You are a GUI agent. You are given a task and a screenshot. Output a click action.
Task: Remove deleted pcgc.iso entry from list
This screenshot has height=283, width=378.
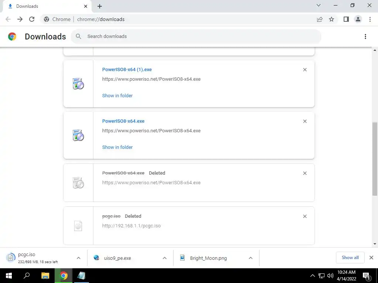pos(305,216)
